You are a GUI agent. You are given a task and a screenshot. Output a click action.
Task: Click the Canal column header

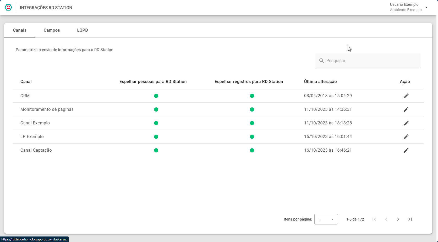click(x=26, y=82)
